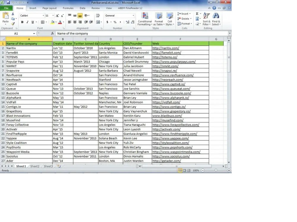Open the http://naritiv.com/ link
This screenshot has height=222, width=297.
coord(165,48)
